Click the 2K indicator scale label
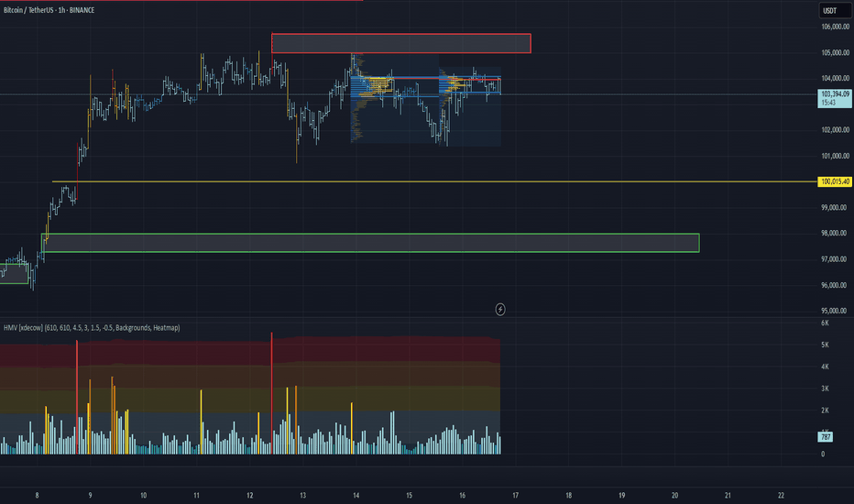Screen dimensions: 854x504 [825, 411]
